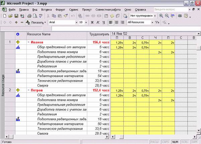Click the go to selected task icon
201x144 pixels.
pos(173,16)
